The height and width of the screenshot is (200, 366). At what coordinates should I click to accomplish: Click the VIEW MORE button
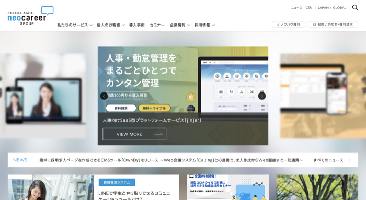134,134
